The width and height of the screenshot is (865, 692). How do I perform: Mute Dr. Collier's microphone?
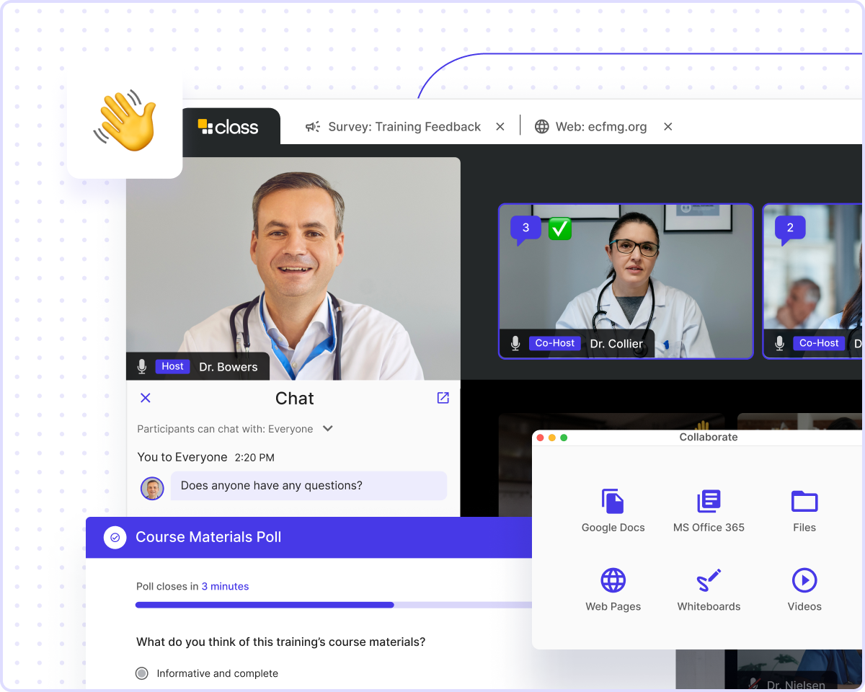(x=515, y=343)
